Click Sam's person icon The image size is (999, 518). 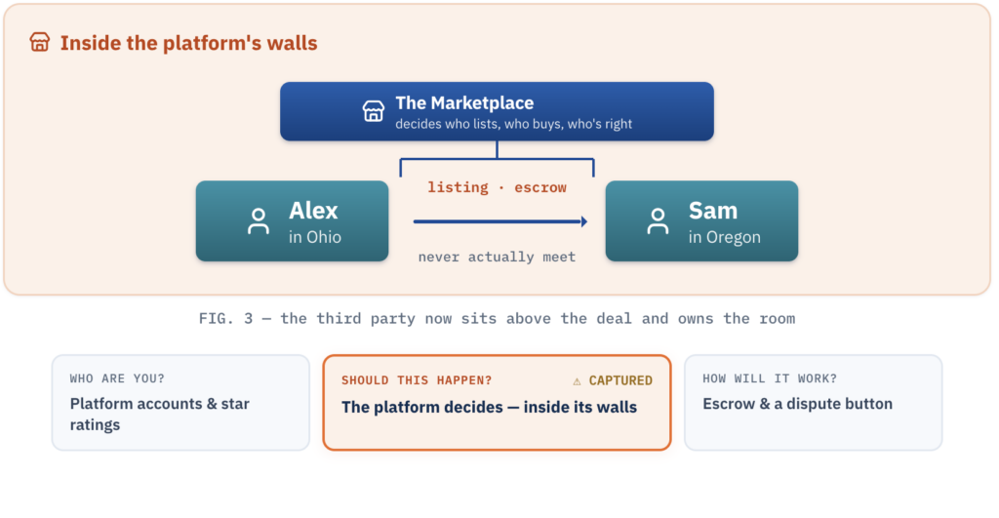(x=658, y=221)
